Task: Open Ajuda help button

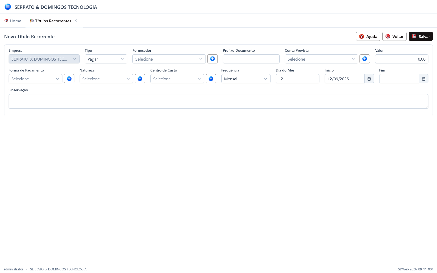Action: click(x=368, y=36)
